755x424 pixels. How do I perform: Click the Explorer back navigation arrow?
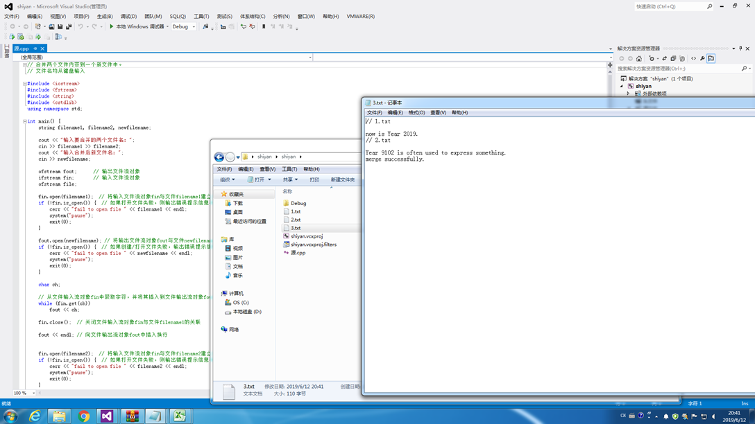tap(219, 157)
